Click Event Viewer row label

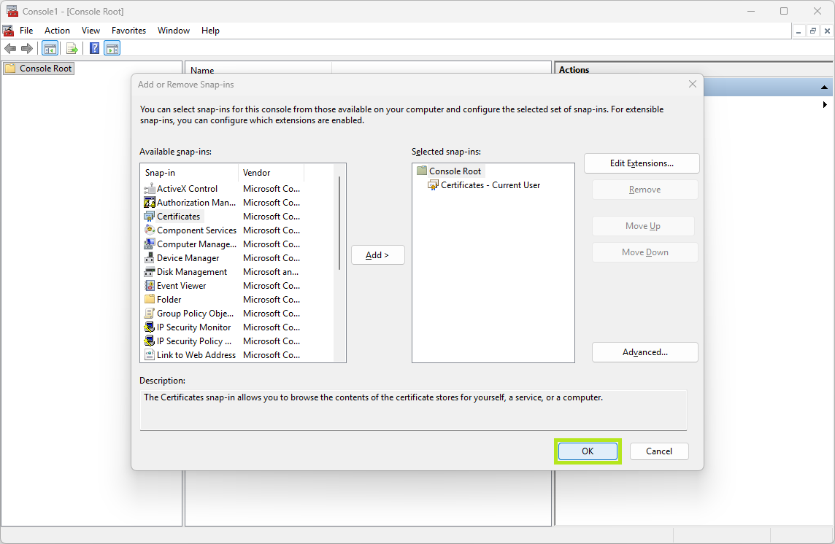tap(181, 285)
